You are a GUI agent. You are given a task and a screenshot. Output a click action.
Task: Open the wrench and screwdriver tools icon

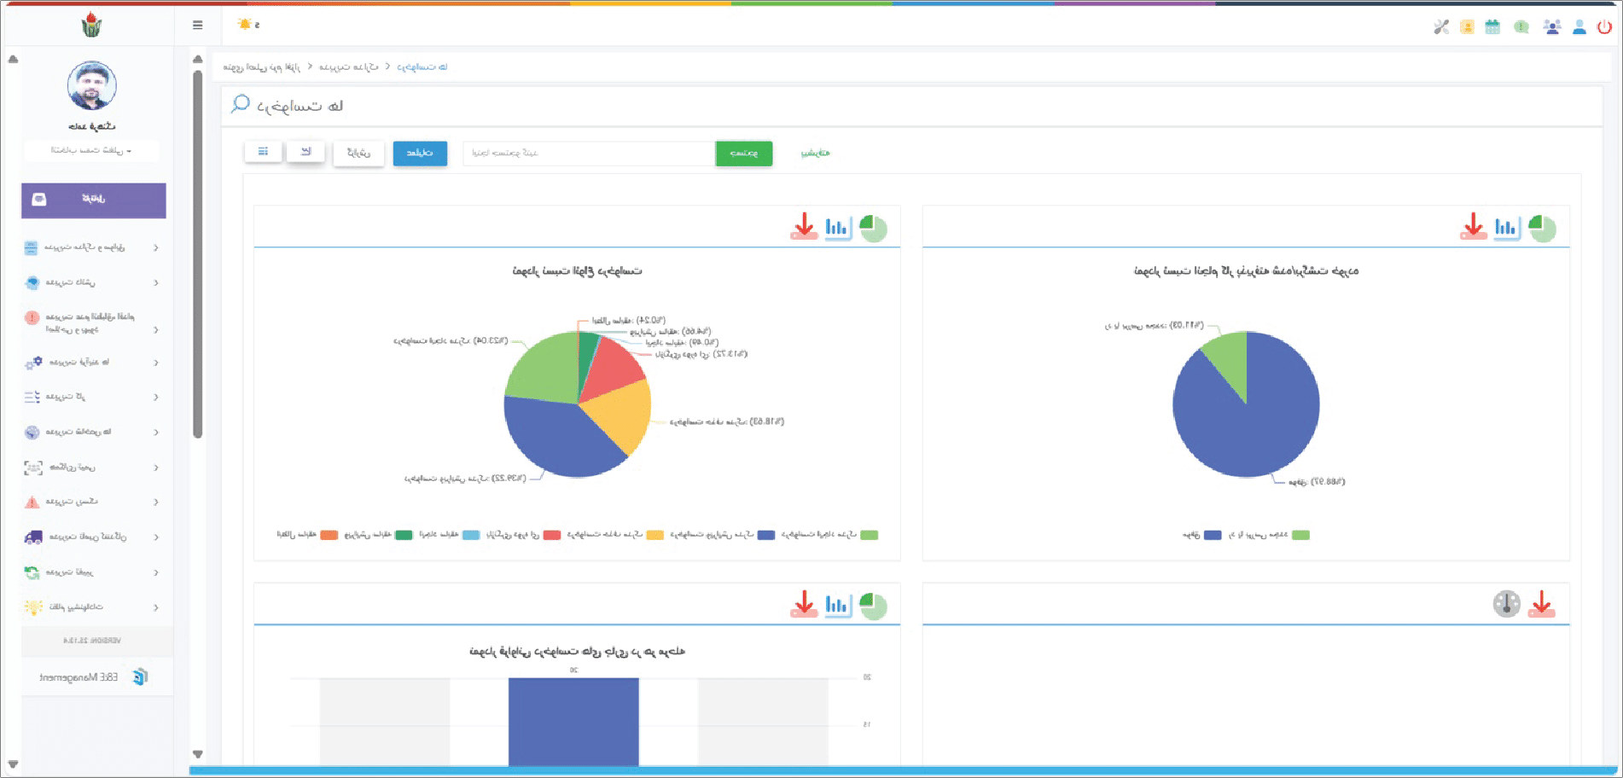pos(1441,27)
